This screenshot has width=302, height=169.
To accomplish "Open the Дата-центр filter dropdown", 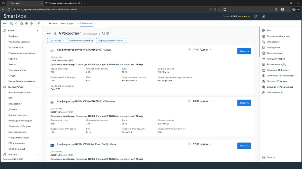I will 57,41.
